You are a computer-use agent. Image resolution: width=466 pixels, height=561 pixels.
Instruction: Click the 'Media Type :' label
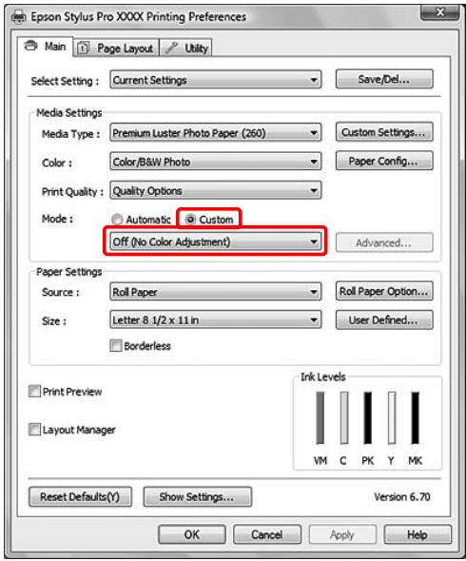click(x=71, y=134)
